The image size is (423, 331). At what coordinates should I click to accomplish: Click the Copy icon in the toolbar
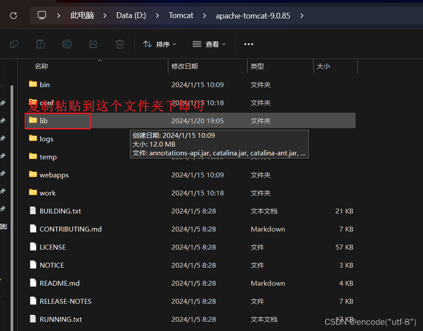tap(14, 44)
